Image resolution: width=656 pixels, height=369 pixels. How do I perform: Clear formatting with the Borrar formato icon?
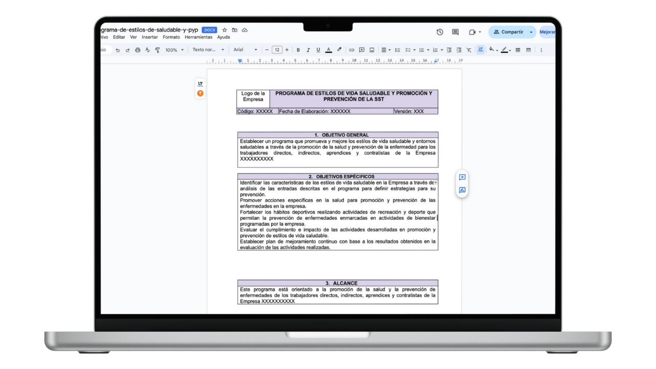[x=468, y=50]
